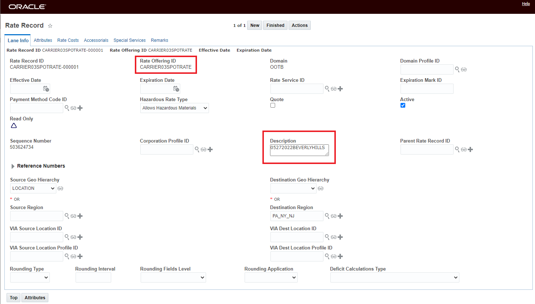
Task: Click the Top button at page bottom
Action: pos(14,298)
